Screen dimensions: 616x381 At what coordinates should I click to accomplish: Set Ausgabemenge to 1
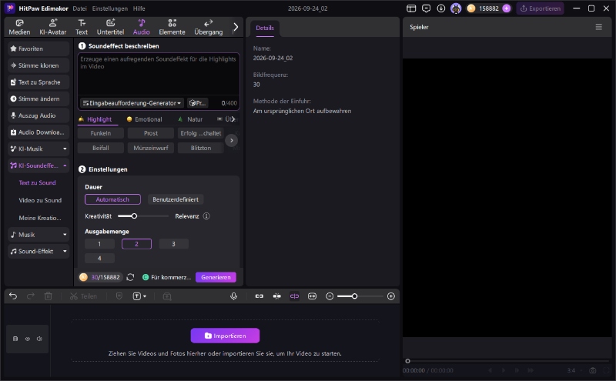click(x=99, y=244)
